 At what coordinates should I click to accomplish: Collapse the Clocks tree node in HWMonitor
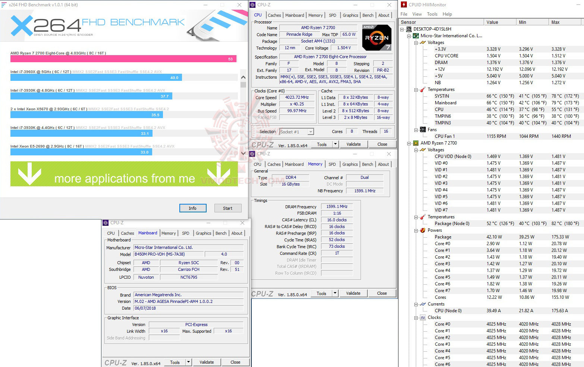[416, 317]
